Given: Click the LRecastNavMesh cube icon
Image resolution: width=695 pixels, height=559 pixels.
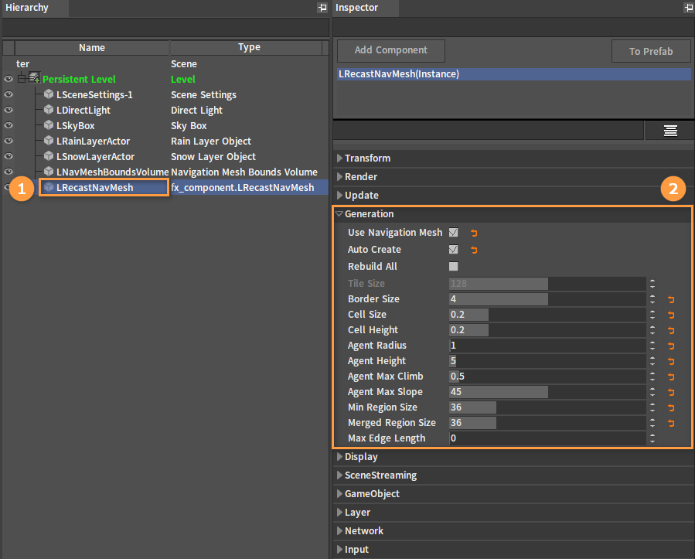Looking at the screenshot, I should [49, 187].
